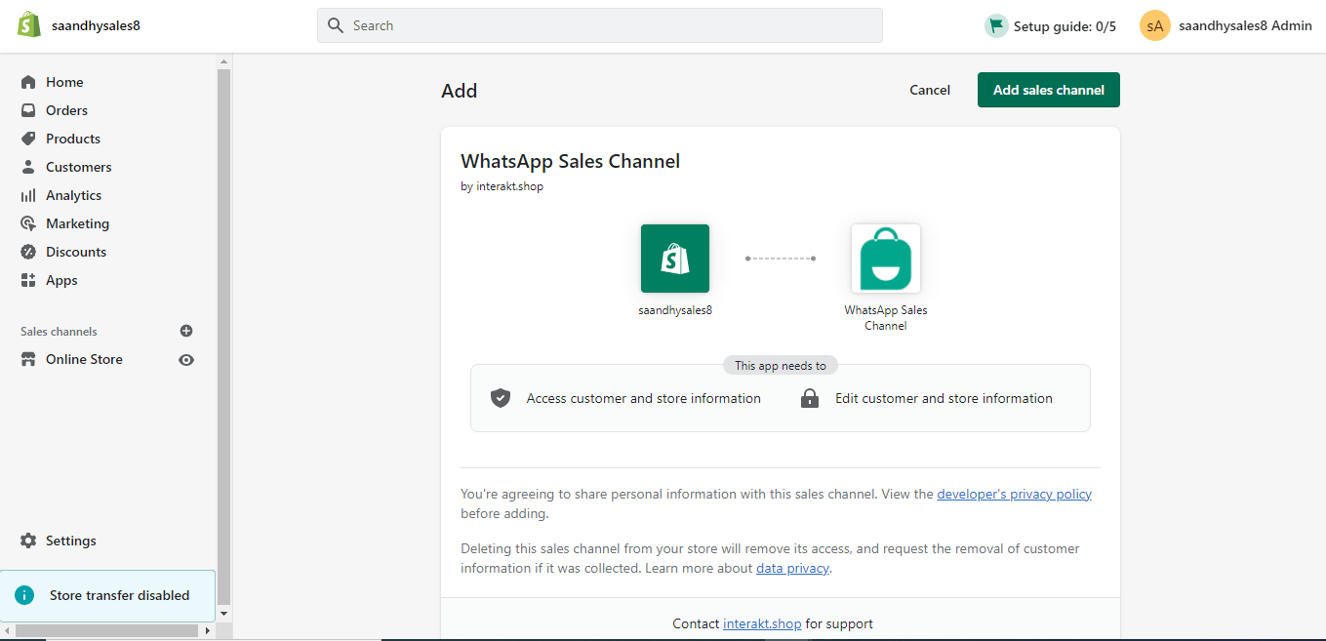Cancel adding the sales channel

click(x=930, y=90)
